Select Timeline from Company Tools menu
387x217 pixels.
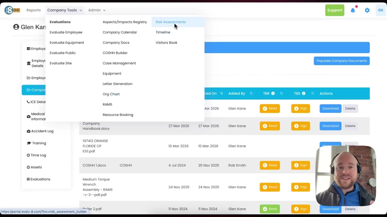click(x=163, y=32)
